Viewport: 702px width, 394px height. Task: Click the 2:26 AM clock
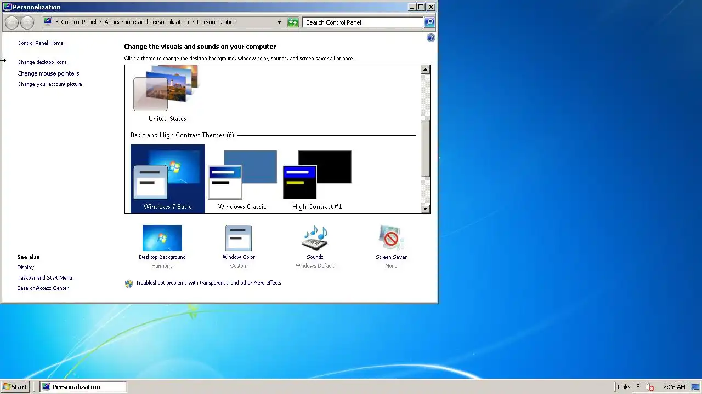click(x=674, y=387)
